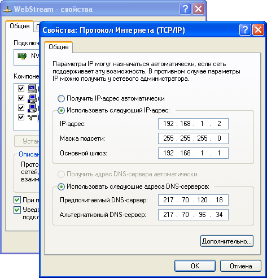Screen dimensions: 267x278
Task: Select the fourth protocol component icon
Action: tap(32, 118)
